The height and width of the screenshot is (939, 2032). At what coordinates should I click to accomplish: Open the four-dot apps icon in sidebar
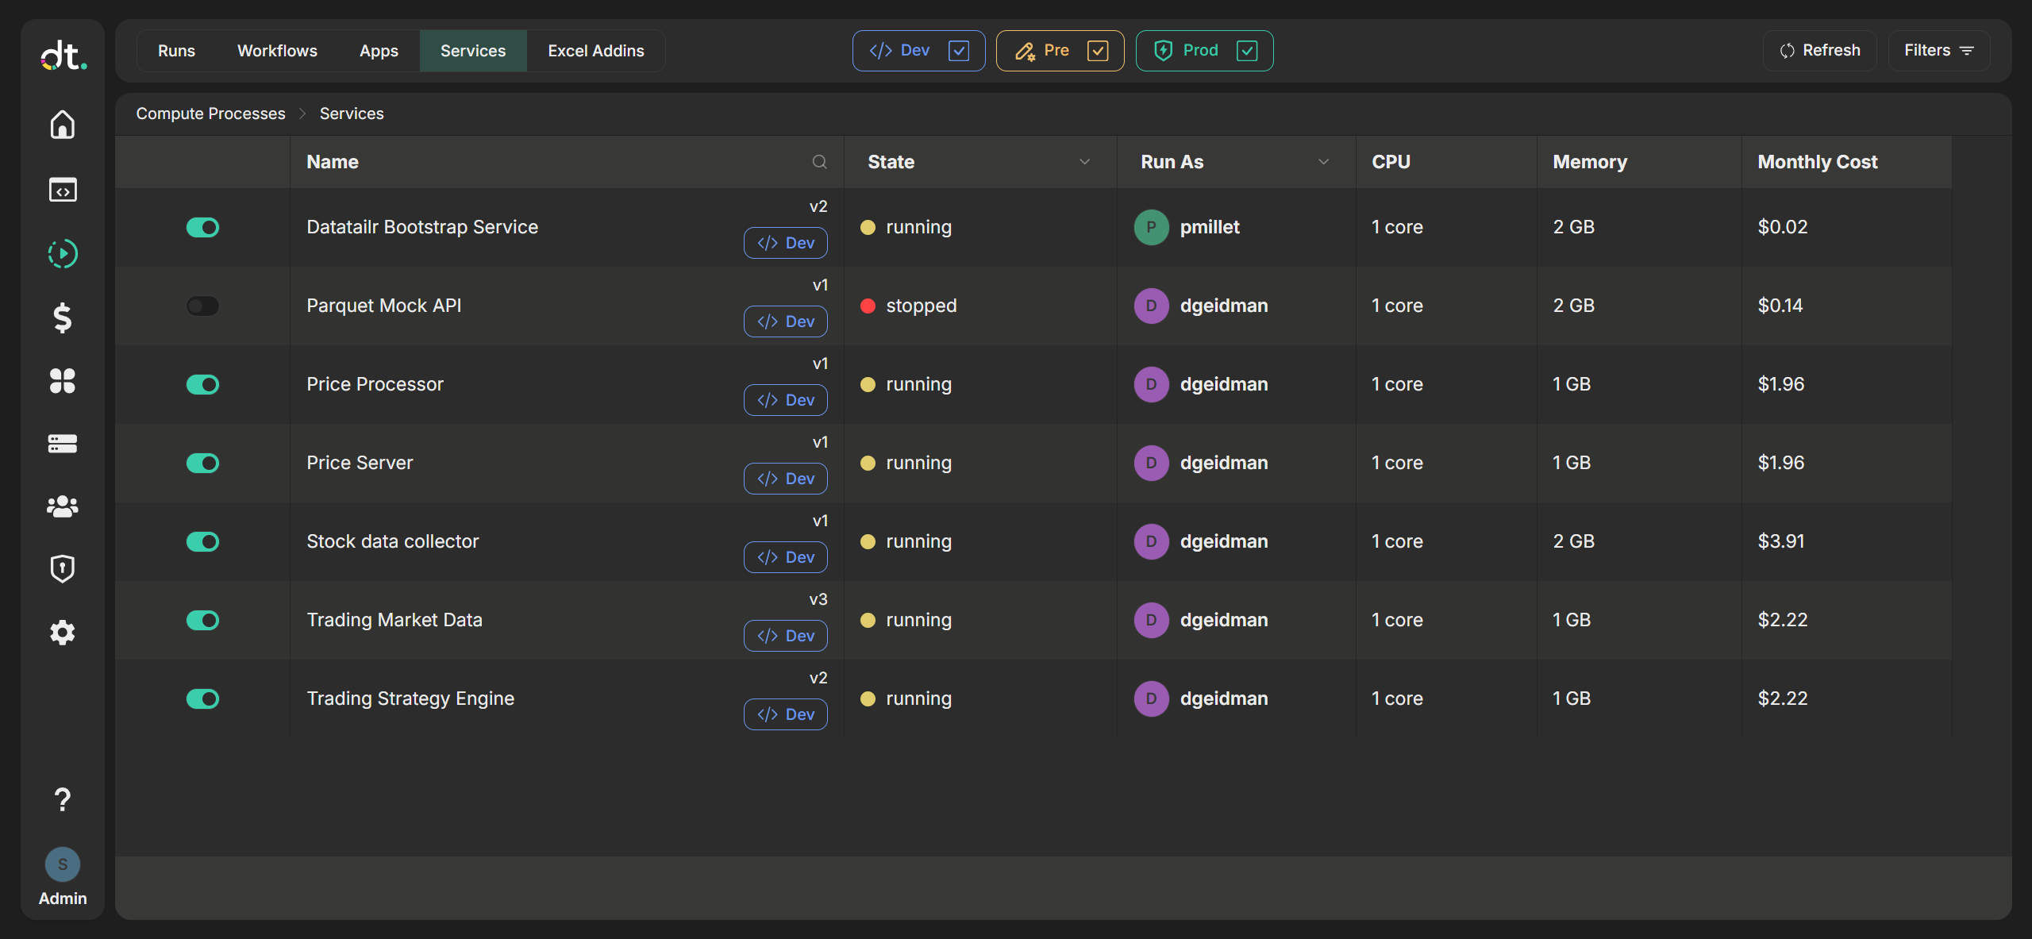pos(63,381)
